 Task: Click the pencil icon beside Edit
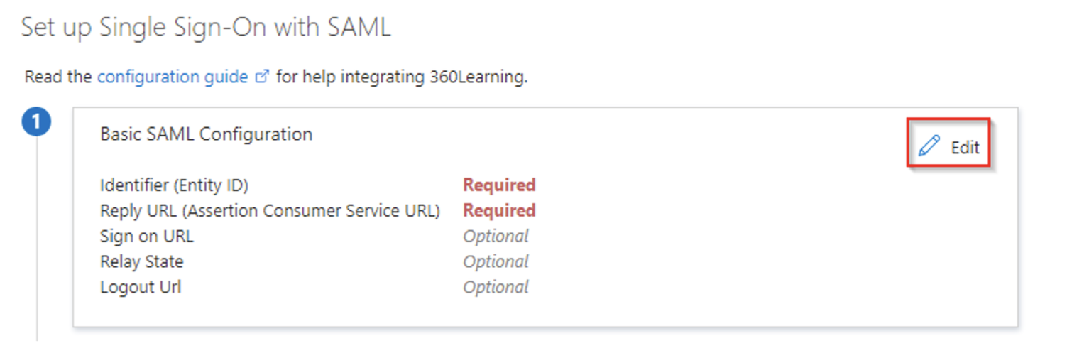coord(929,146)
